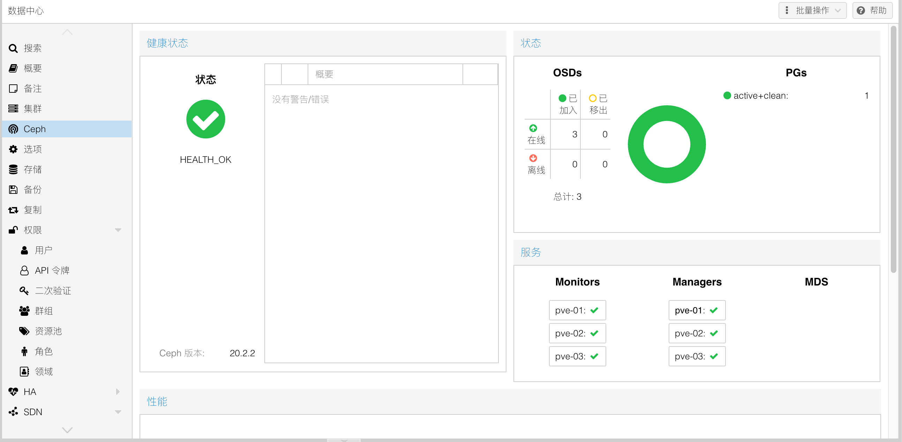Screen dimensions: 902x442
Task: Click the Permissions (权限) unlock icon
Action: point(13,230)
